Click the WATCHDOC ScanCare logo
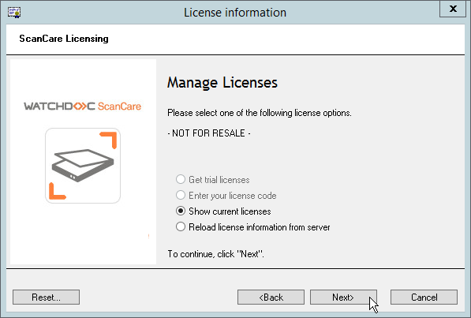This screenshot has width=471, height=318. (x=83, y=107)
